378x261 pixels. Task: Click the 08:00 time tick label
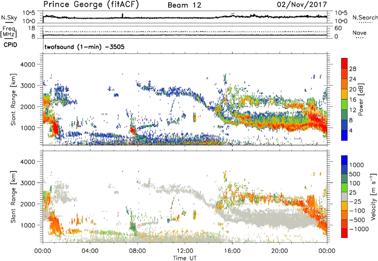tap(137, 251)
